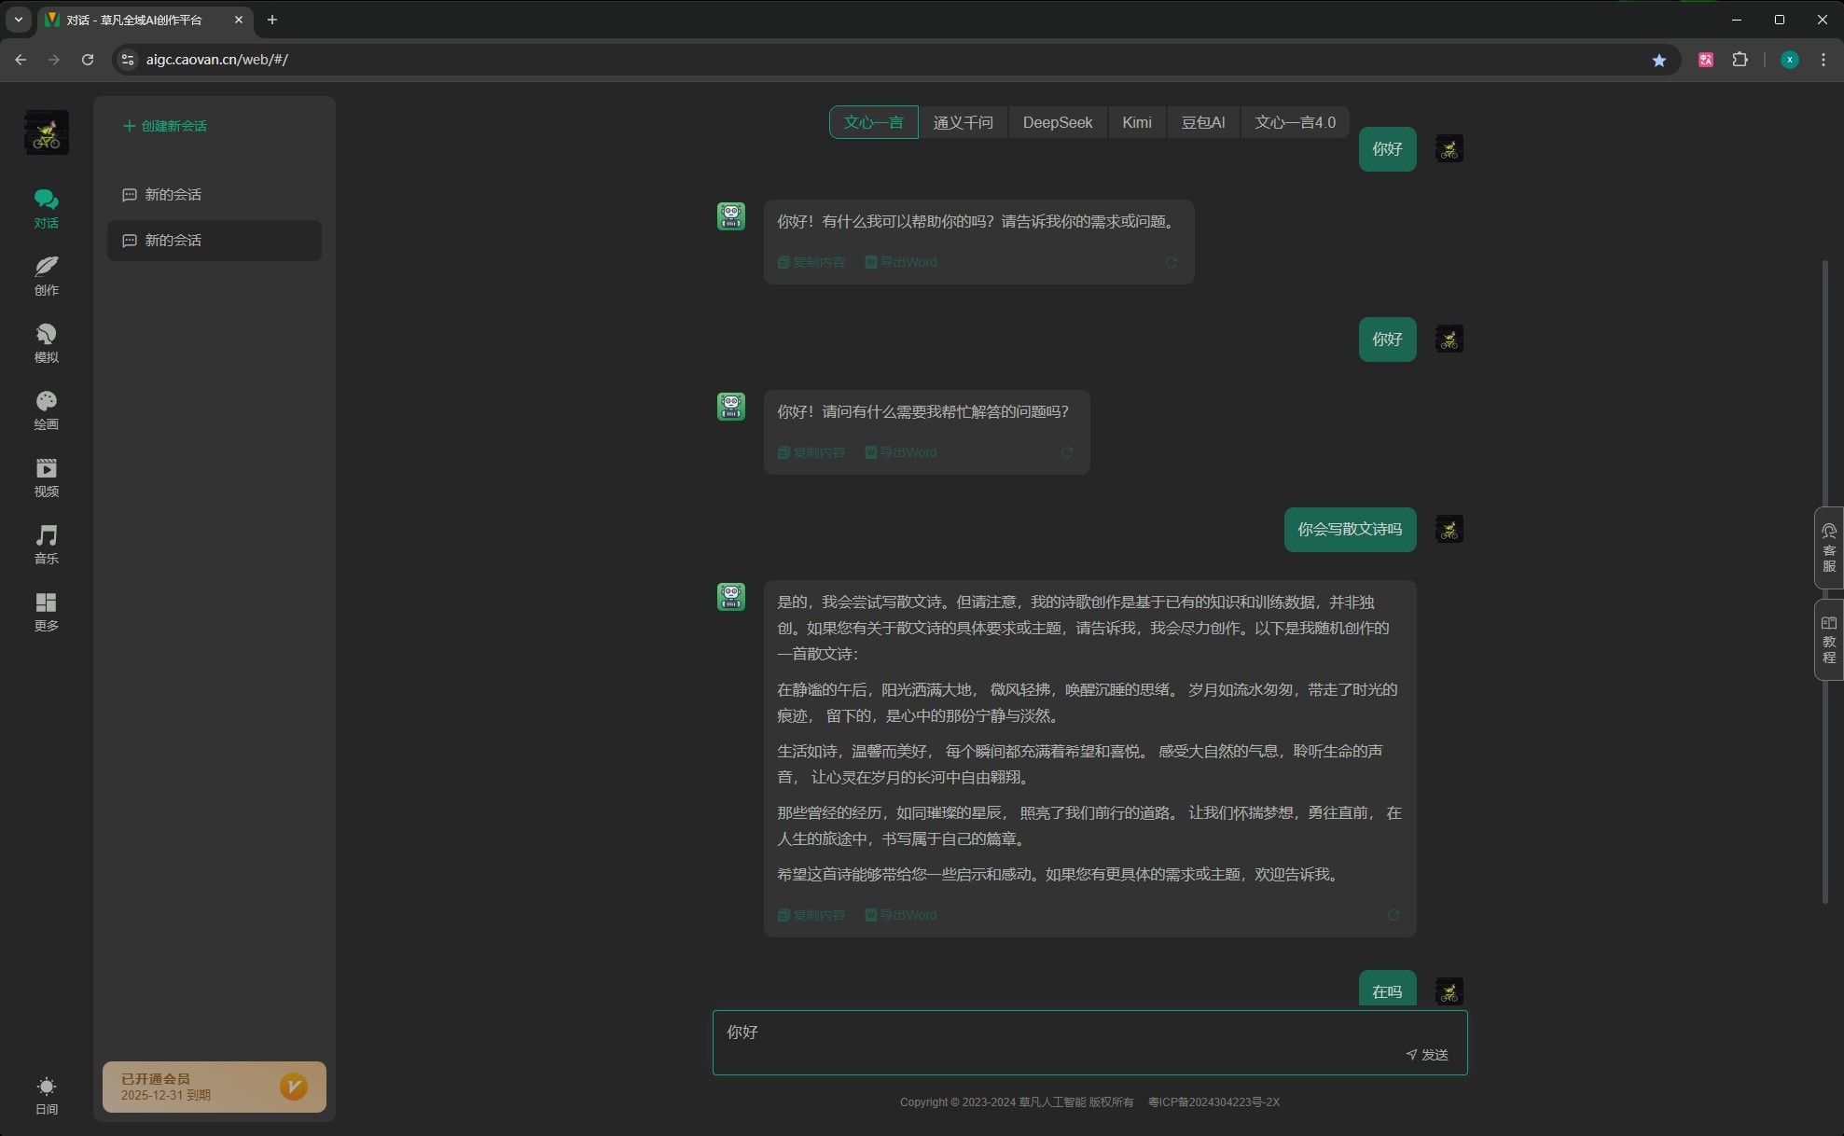Click the chat area vertical scrollbar
1844x1136 pixels.
coord(1825,583)
